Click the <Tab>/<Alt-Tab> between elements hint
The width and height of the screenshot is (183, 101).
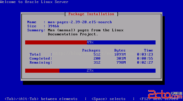41,99
